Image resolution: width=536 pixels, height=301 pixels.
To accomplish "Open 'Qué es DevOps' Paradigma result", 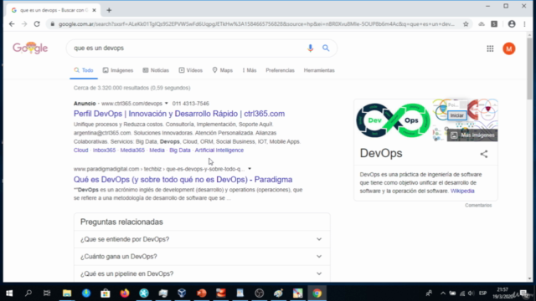I will pyautogui.click(x=183, y=180).
